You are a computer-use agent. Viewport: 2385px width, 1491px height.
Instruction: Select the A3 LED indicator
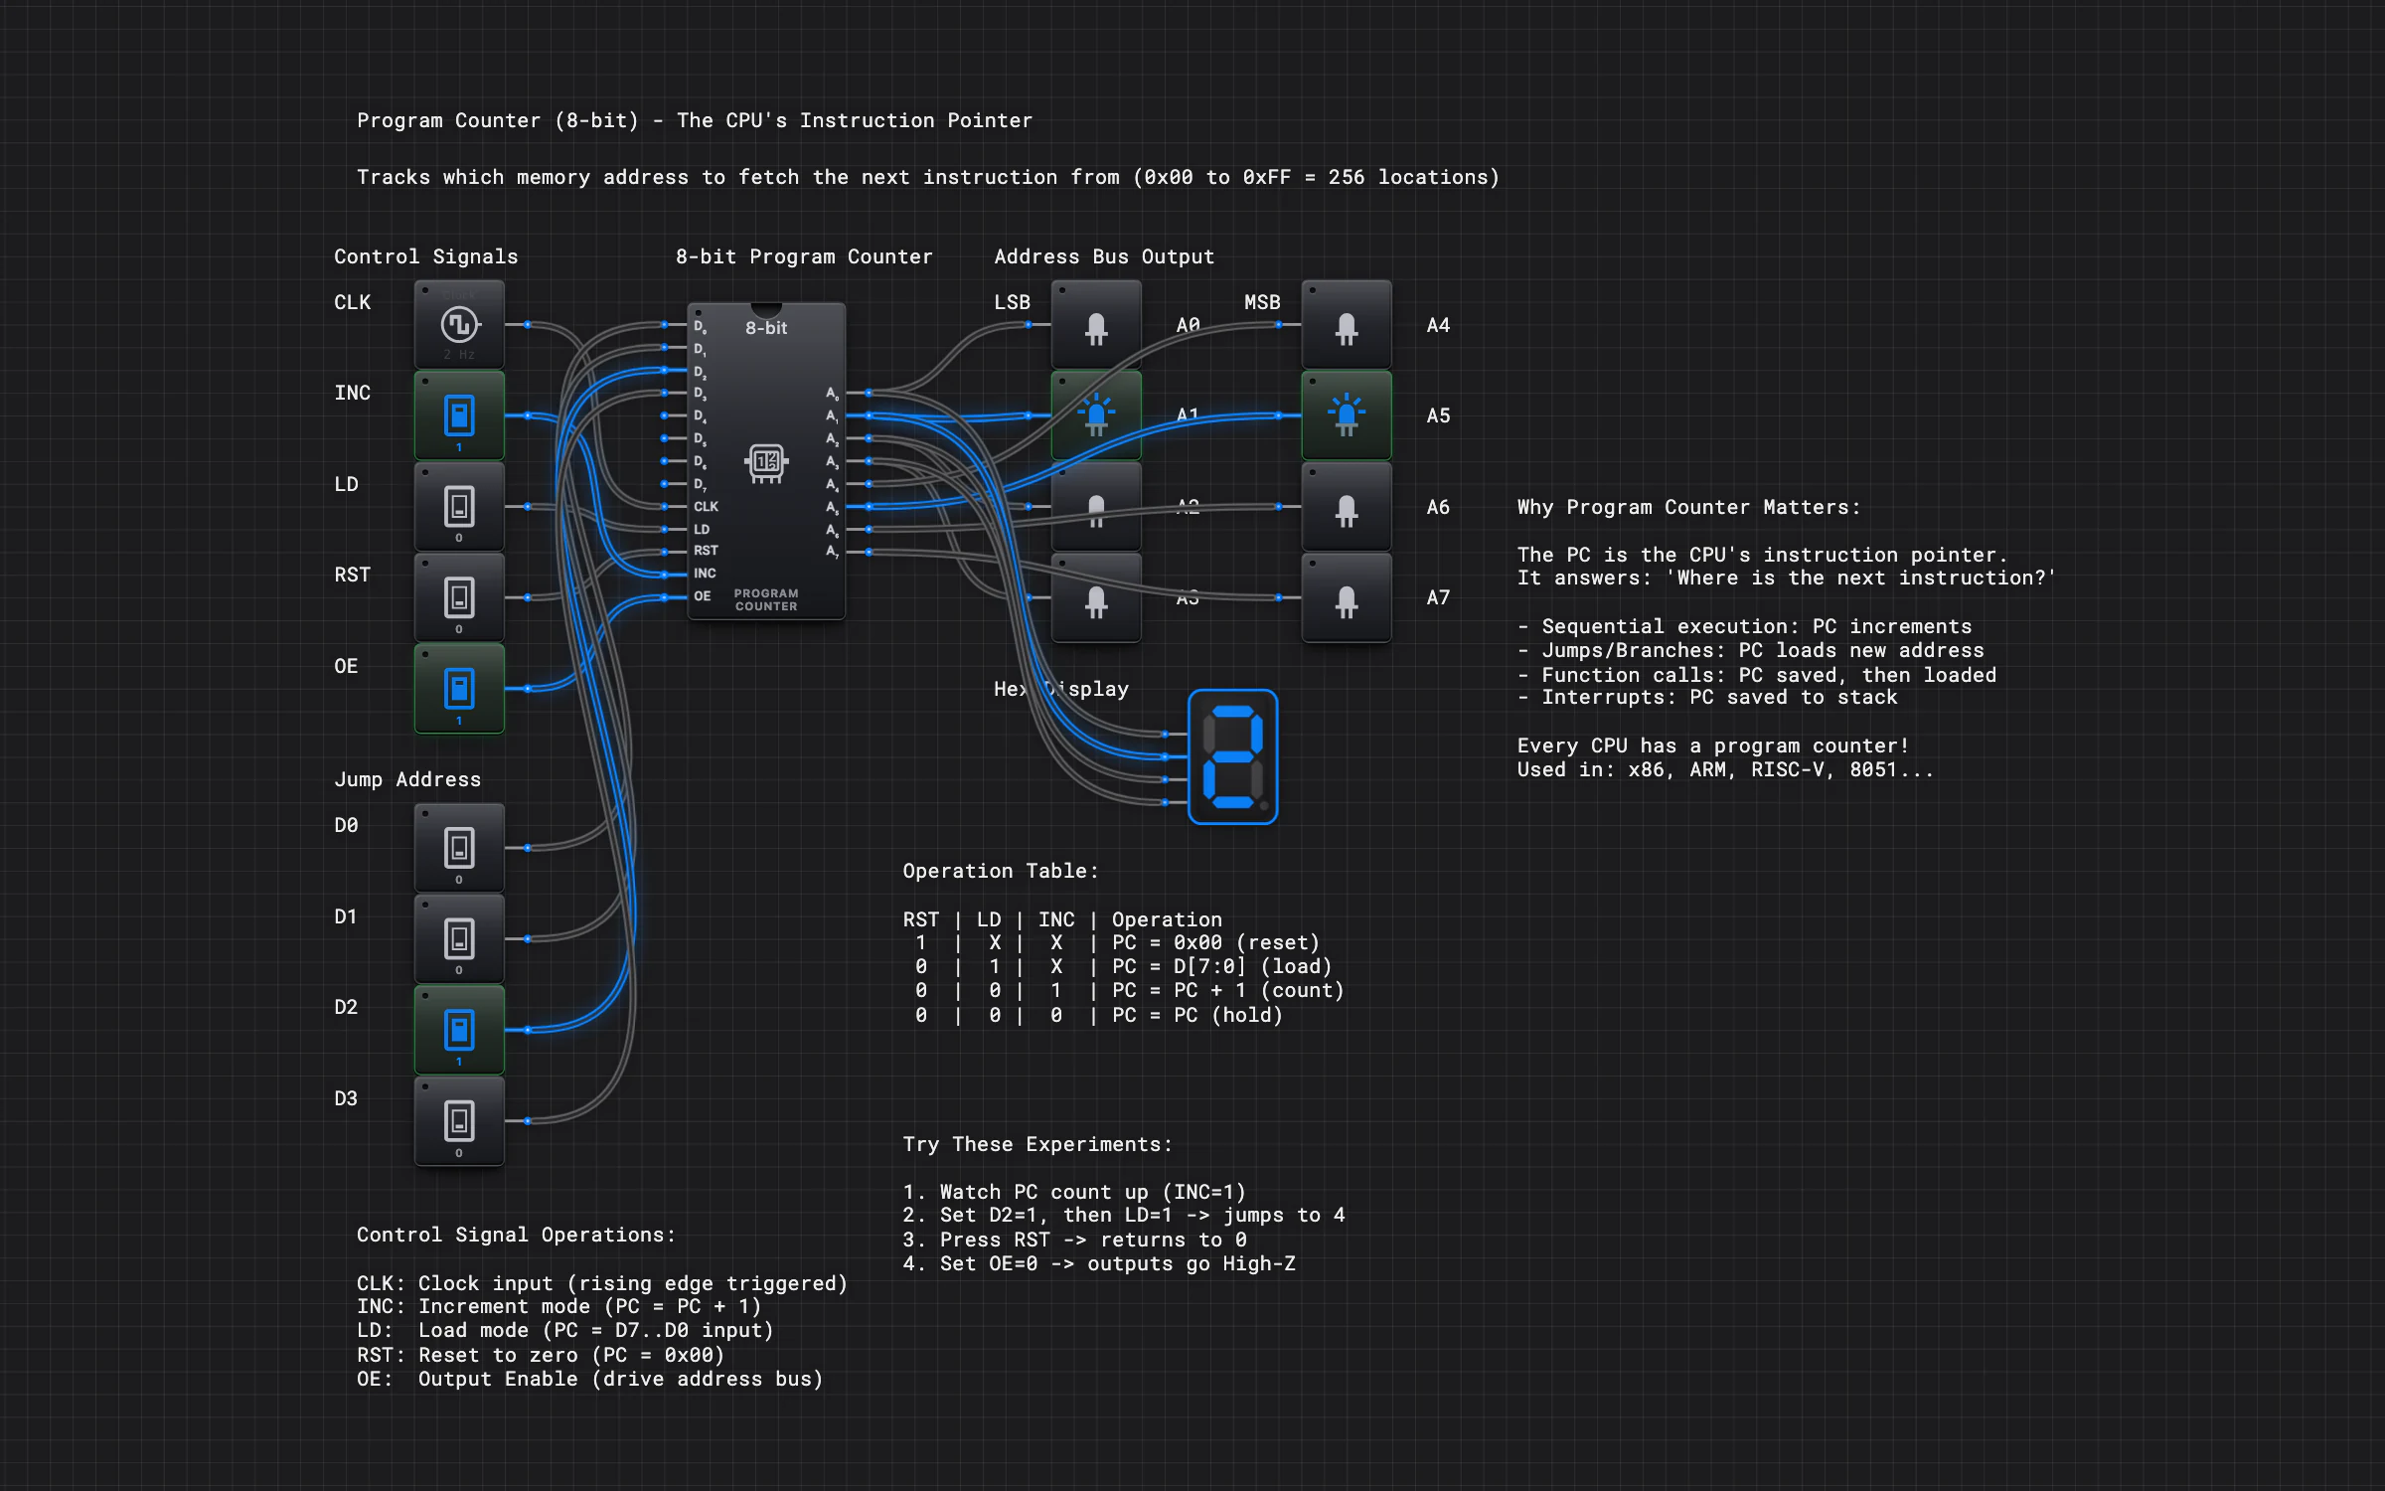(1096, 597)
